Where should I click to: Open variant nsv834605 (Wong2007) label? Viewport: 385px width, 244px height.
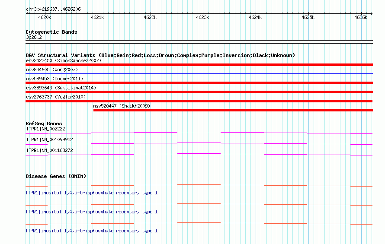[x=52, y=70]
